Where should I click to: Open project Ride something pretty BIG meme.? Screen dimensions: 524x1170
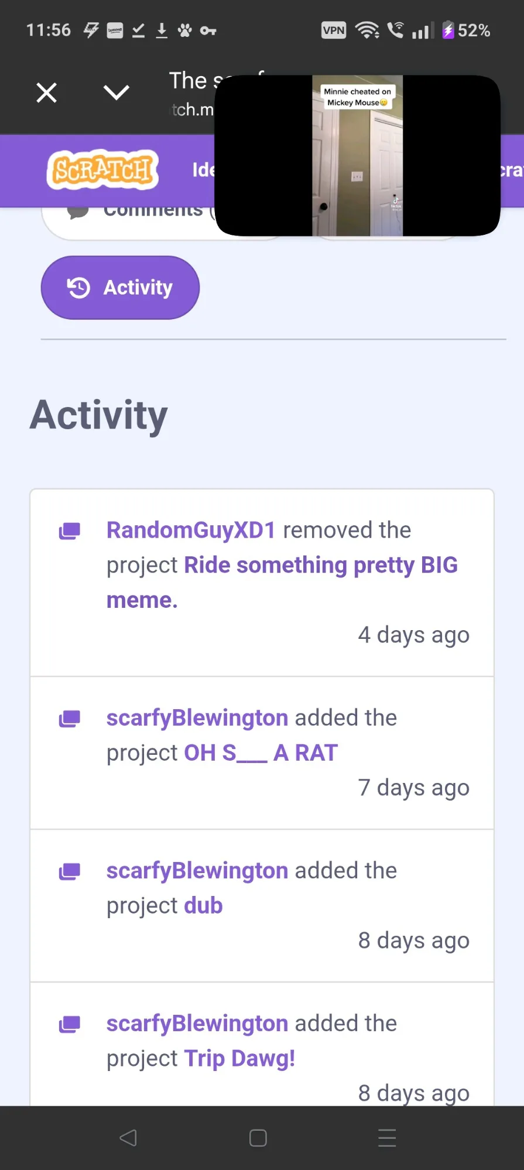pyautogui.click(x=320, y=566)
